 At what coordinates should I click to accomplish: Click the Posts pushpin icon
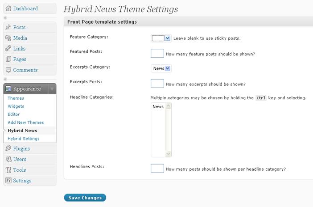coord(8,27)
